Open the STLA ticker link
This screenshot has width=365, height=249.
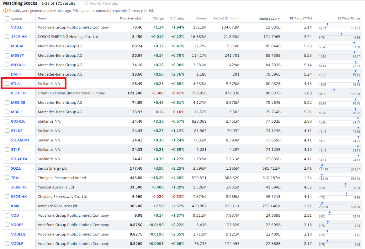15,83
